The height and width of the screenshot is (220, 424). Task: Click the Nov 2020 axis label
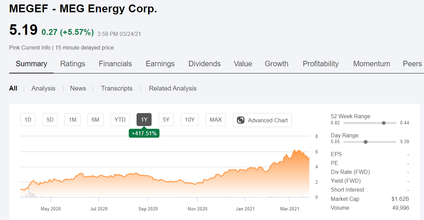pyautogui.click(x=197, y=209)
